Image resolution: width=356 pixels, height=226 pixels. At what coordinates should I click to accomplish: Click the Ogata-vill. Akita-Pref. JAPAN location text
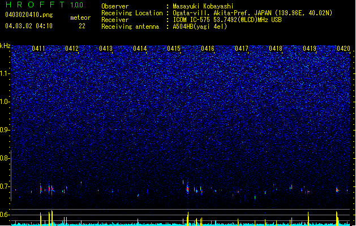pyautogui.click(x=252, y=13)
